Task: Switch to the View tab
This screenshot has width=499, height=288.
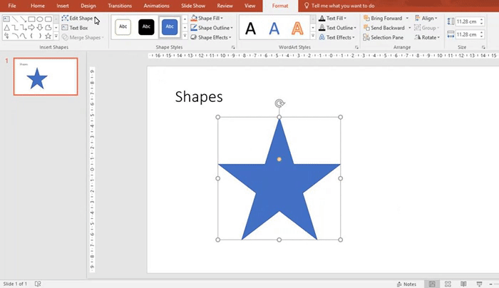Action: point(249,6)
